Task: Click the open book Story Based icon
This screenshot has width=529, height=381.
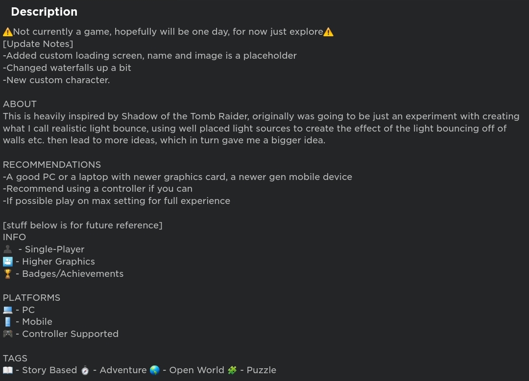Action: coord(8,370)
